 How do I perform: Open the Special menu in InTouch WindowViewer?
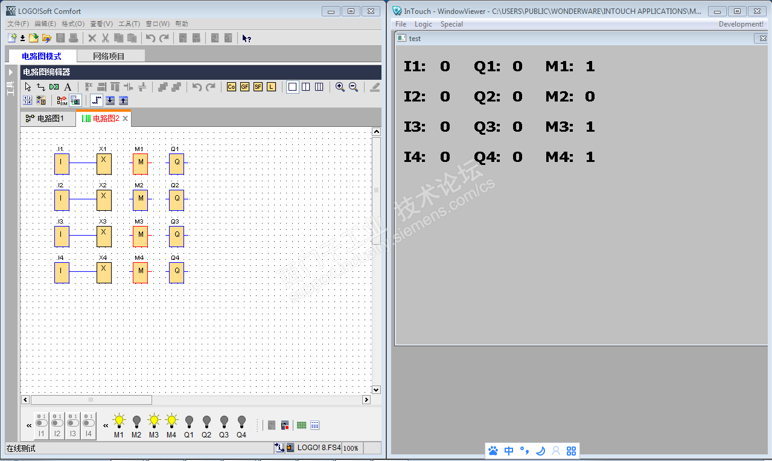pyautogui.click(x=451, y=24)
